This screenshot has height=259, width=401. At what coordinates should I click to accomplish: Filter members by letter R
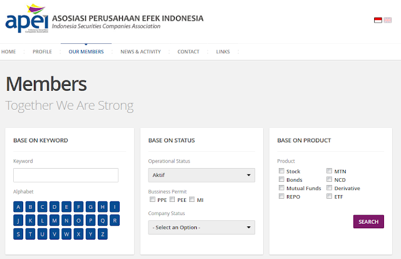115,220
